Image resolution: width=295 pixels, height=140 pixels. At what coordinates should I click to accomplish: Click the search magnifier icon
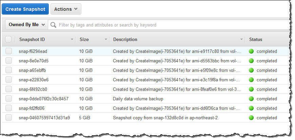point(53,25)
